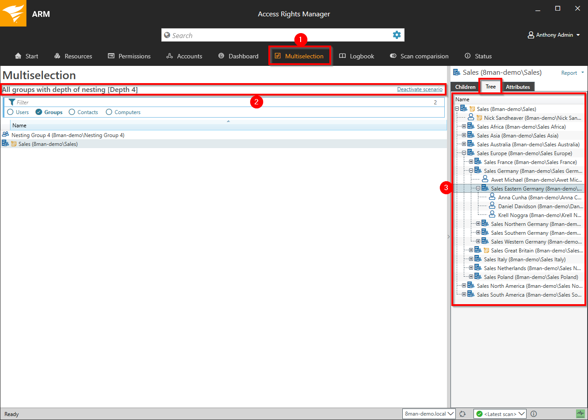Click the SolarWinds logo icon
The height and width of the screenshot is (420, 588).
(13, 13)
